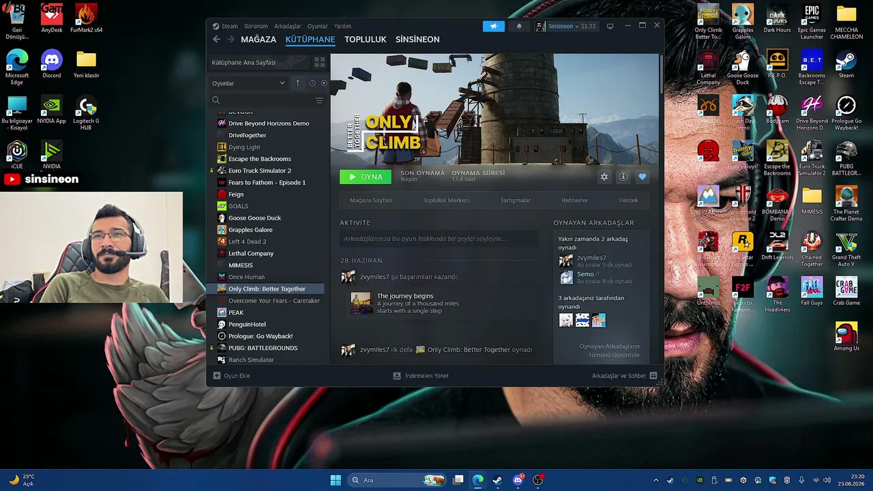Select the NVIDIA App desktop shortcut

[x=52, y=110]
